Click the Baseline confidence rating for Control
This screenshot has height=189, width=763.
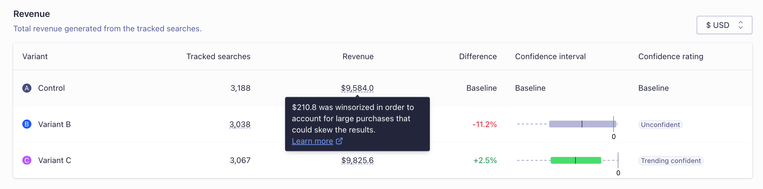[653, 88]
